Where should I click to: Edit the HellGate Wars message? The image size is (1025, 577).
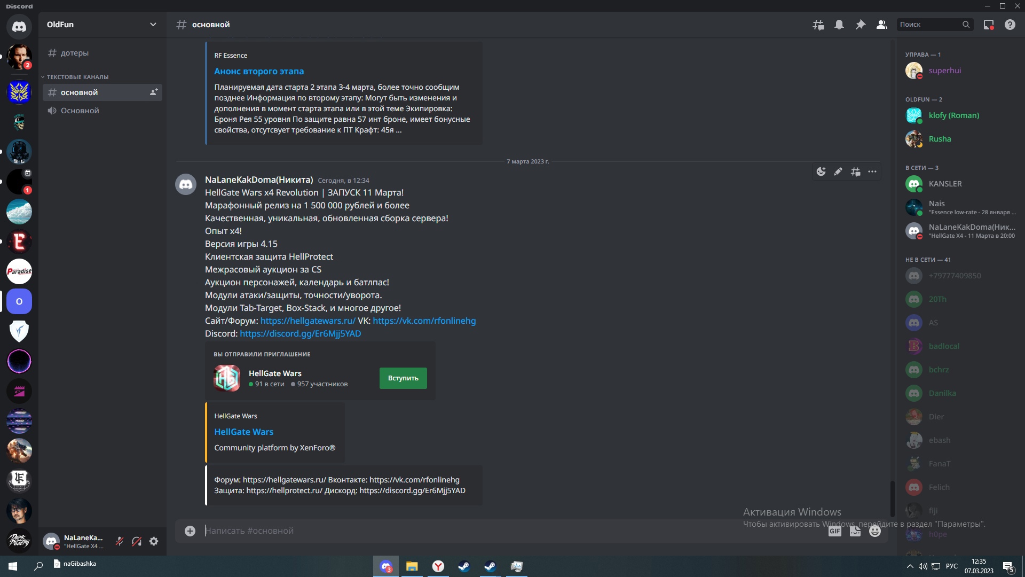(838, 171)
